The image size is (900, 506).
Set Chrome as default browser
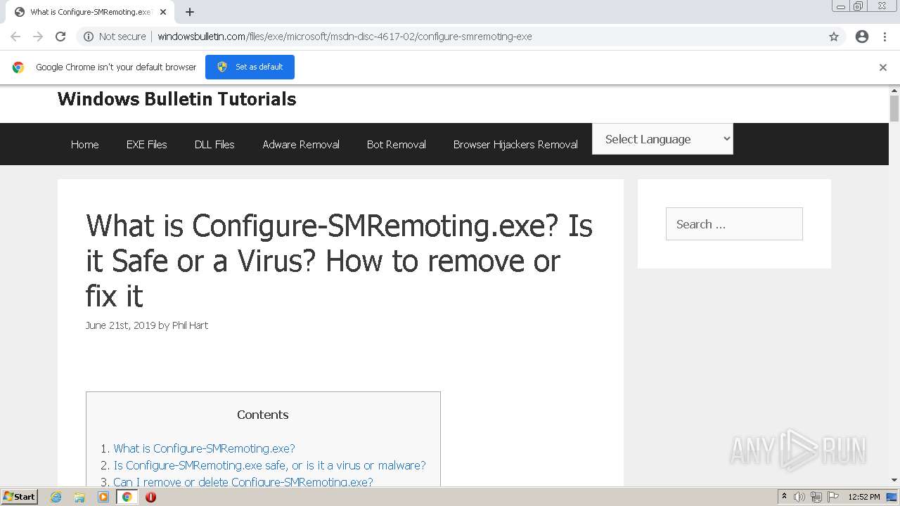[x=250, y=67]
